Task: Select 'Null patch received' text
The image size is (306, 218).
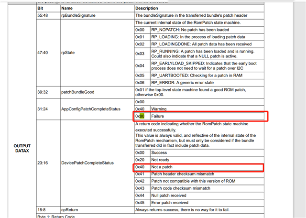Action: click(x=169, y=196)
